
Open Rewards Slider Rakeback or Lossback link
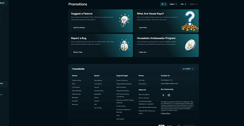pos(146,103)
